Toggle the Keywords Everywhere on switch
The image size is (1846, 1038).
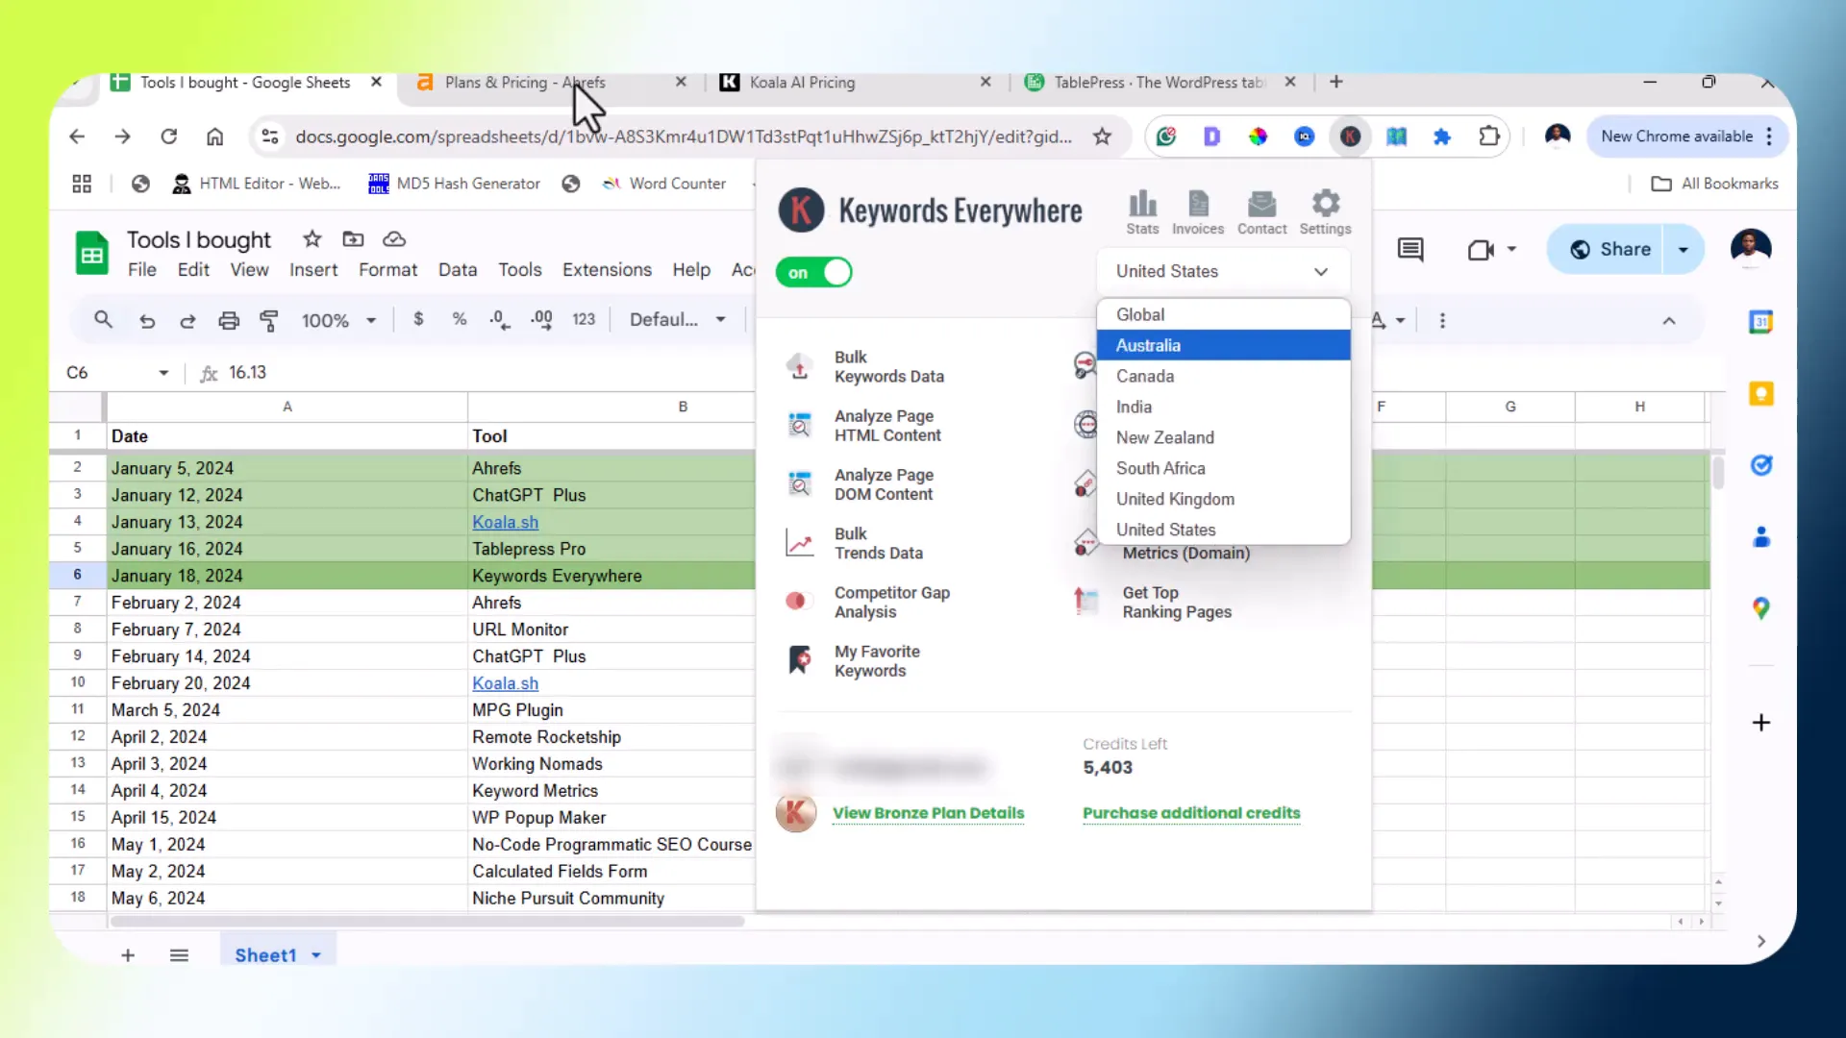click(813, 273)
